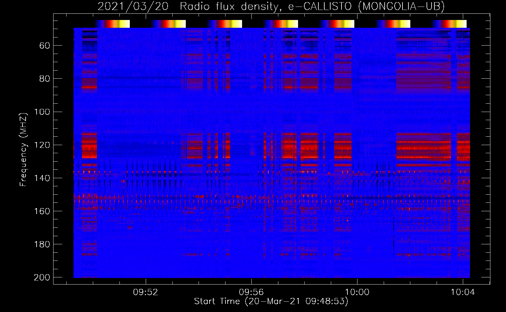Click the 80 MHz frequency tick label

point(45,79)
